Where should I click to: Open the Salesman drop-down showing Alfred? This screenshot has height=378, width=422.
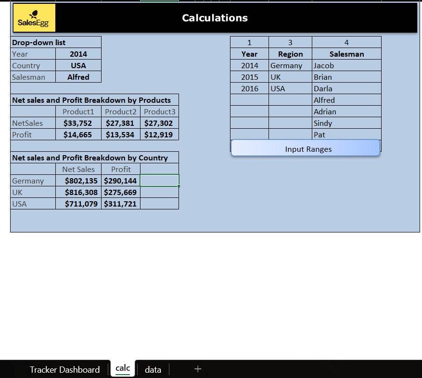tap(78, 77)
